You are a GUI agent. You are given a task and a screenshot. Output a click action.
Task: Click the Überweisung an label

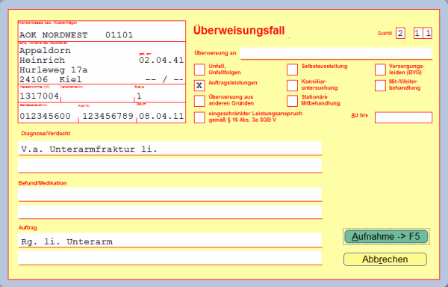click(216, 53)
